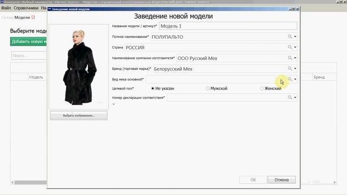Click the Модель column header in background table

coord(36,77)
